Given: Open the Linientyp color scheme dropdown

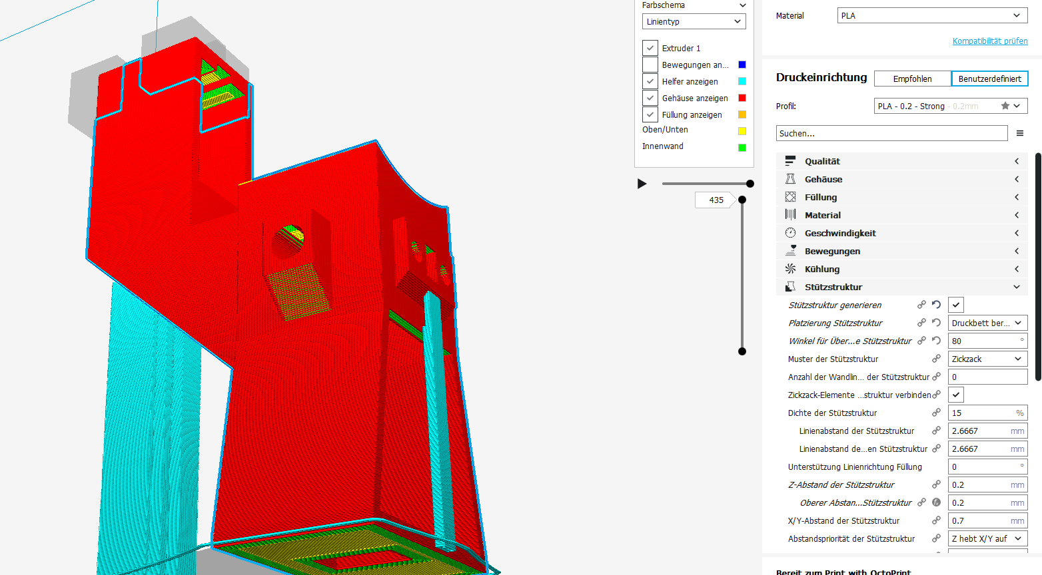Looking at the screenshot, I should [x=694, y=21].
